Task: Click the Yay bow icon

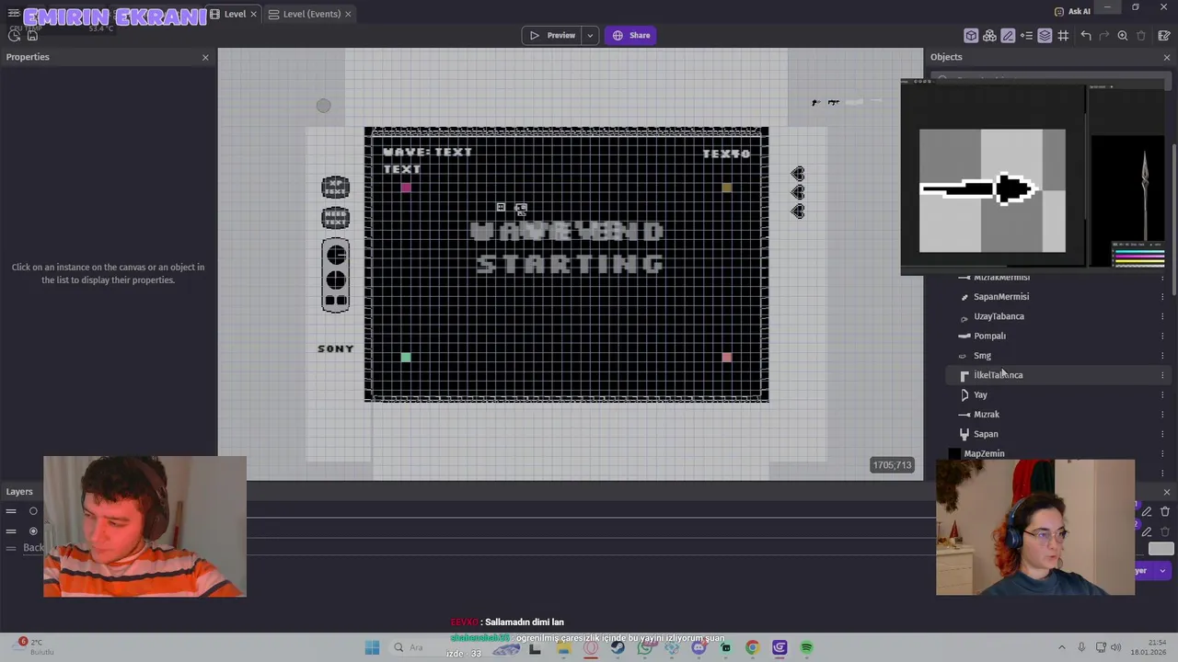Action: click(x=964, y=394)
